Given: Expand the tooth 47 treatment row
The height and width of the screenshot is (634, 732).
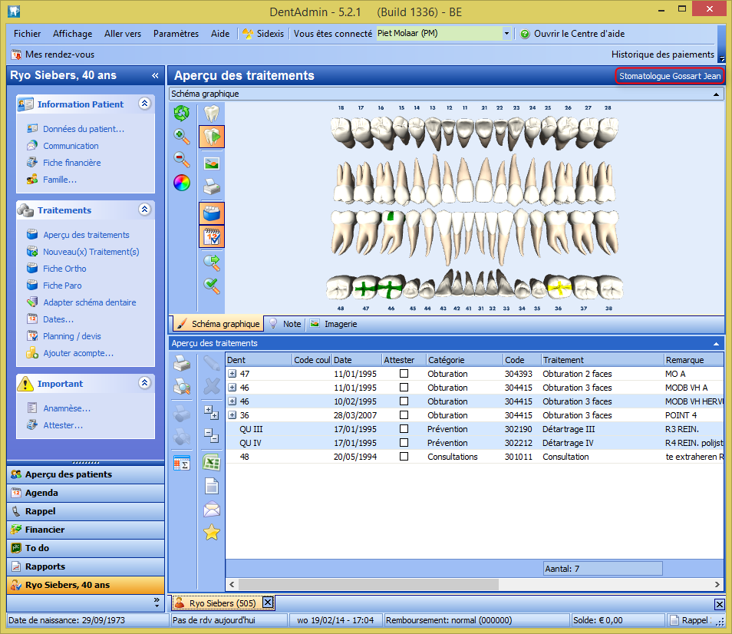Looking at the screenshot, I should 232,374.
